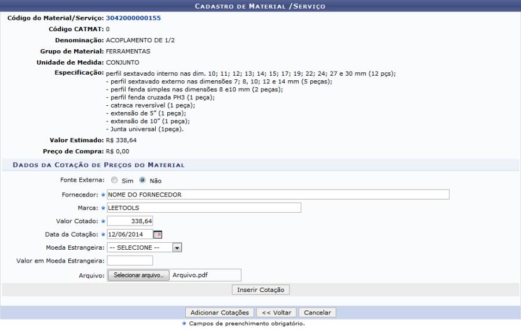Screen dimensions: 521x329
Task: Open the calendar picker beside Data da Cotação
Action: click(x=157, y=234)
